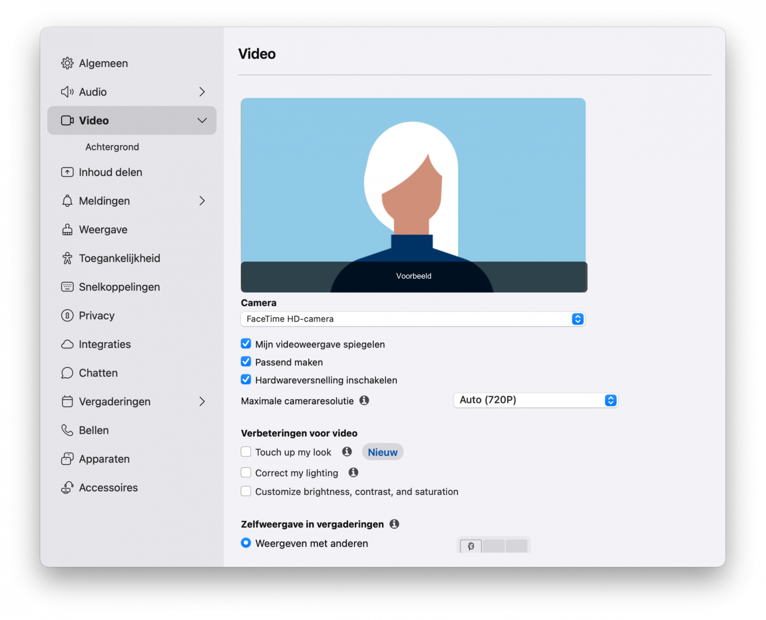This screenshot has height=620, width=766.
Task: Expand the Vergaderingen section
Action: tap(203, 402)
